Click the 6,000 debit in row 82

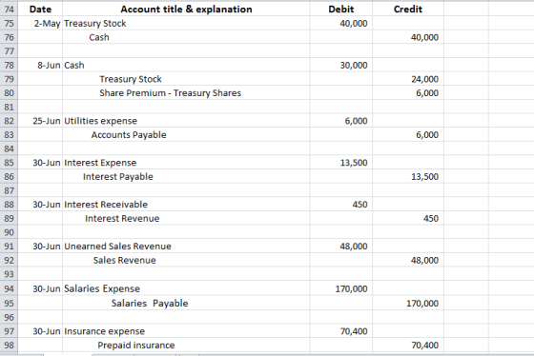click(341, 121)
